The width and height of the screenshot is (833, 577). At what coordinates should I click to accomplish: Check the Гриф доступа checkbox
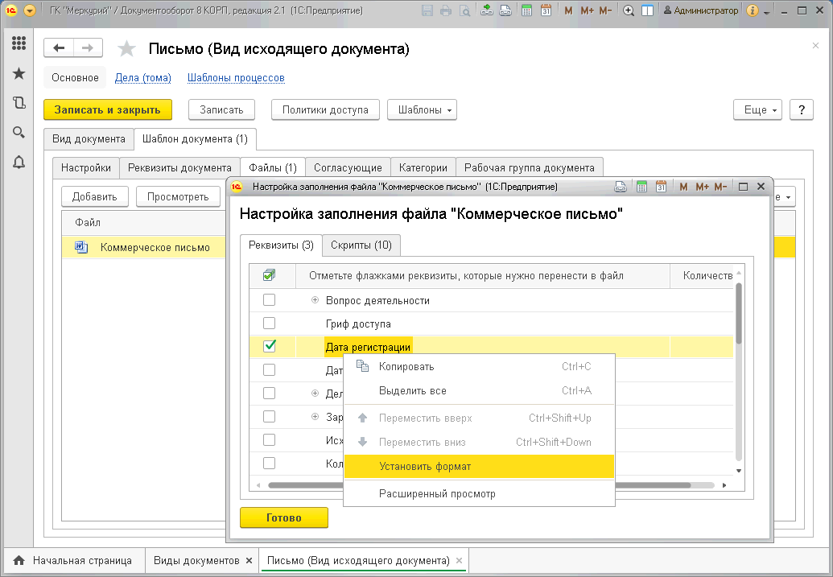pos(270,323)
